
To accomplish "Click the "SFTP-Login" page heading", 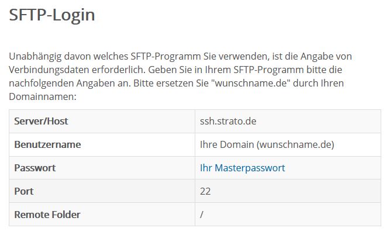I will pyautogui.click(x=52, y=15).
